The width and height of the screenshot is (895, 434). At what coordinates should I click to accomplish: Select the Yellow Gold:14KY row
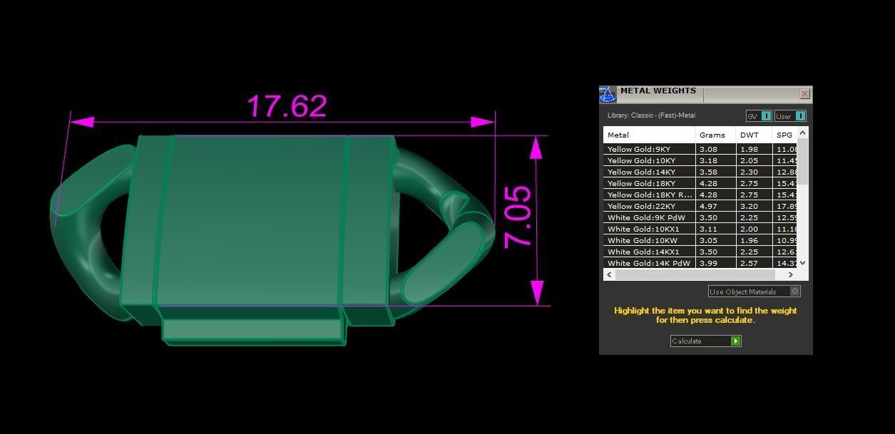tap(700, 172)
